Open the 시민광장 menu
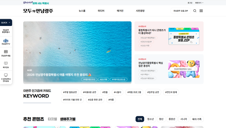 (x=140, y=11)
